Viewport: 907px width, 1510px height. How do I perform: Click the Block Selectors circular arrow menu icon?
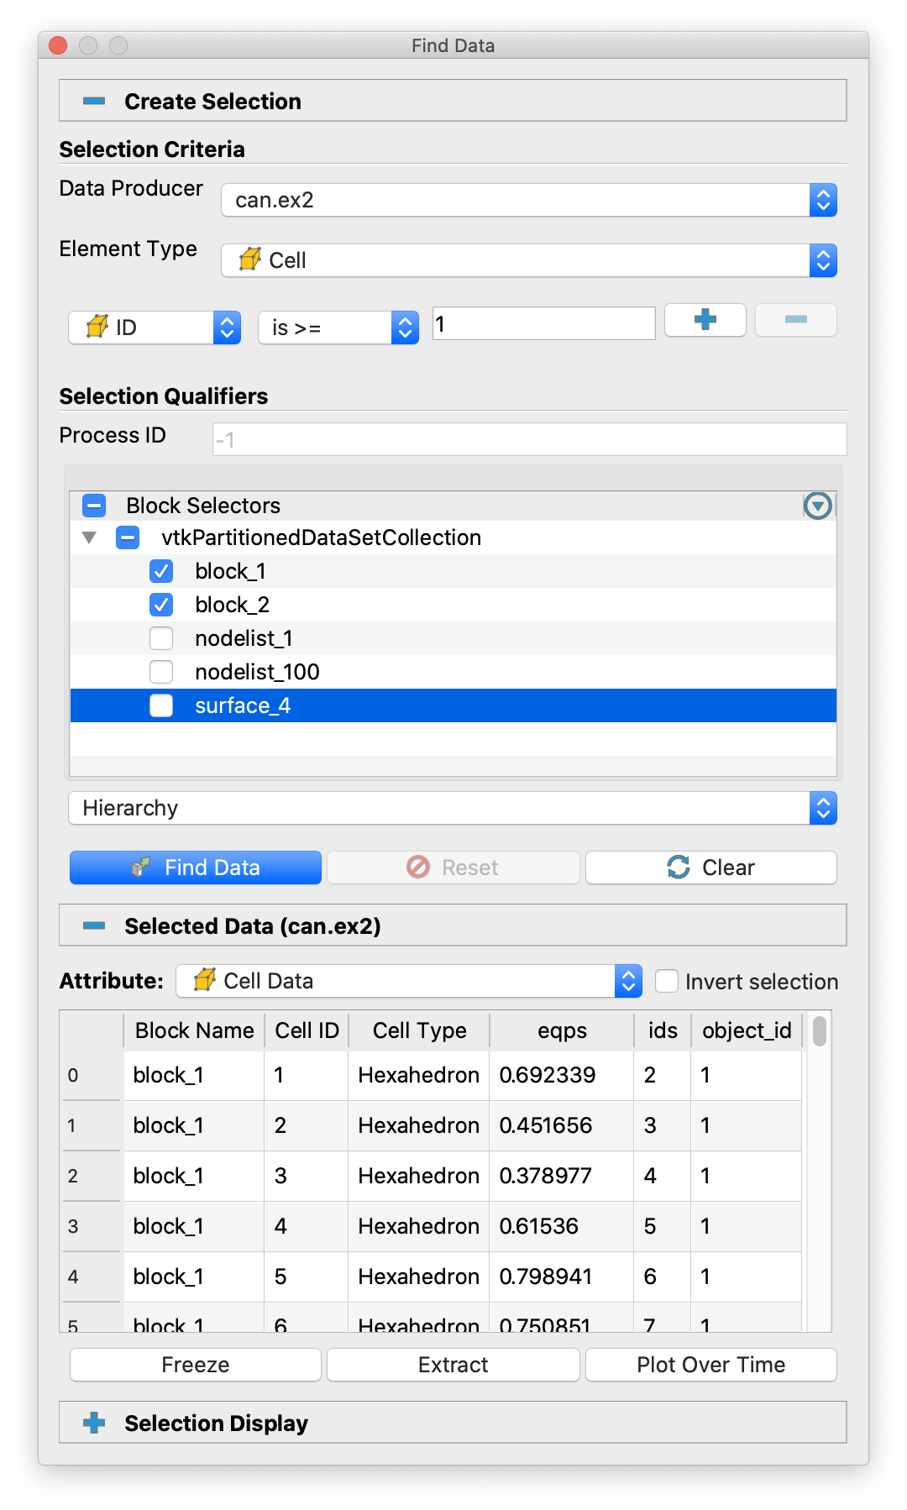coord(817,506)
